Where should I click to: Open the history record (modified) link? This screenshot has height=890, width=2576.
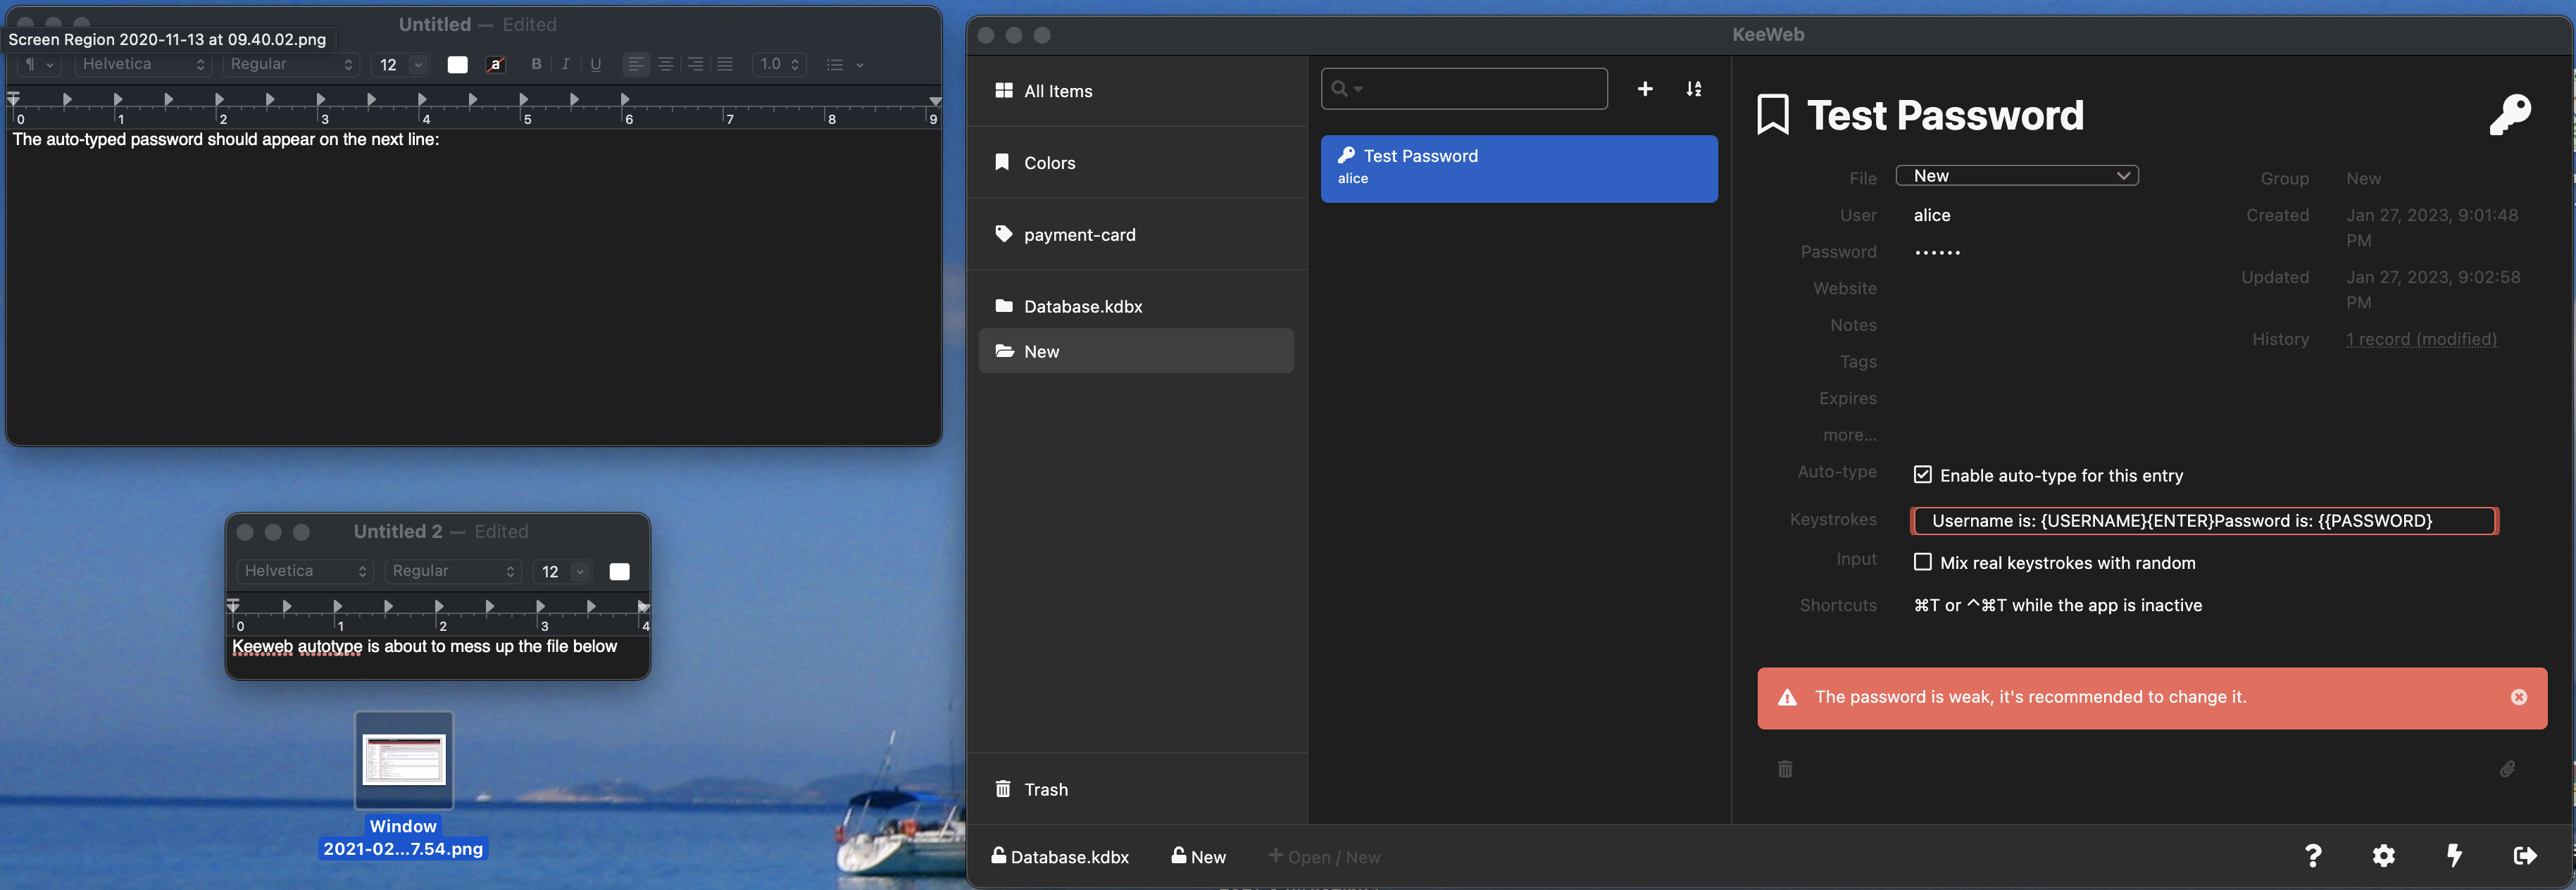(2421, 339)
